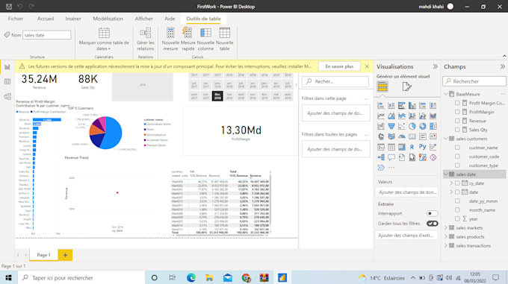Check the customer_code field checkbox
This screenshot has width=508, height=284.
457,157
